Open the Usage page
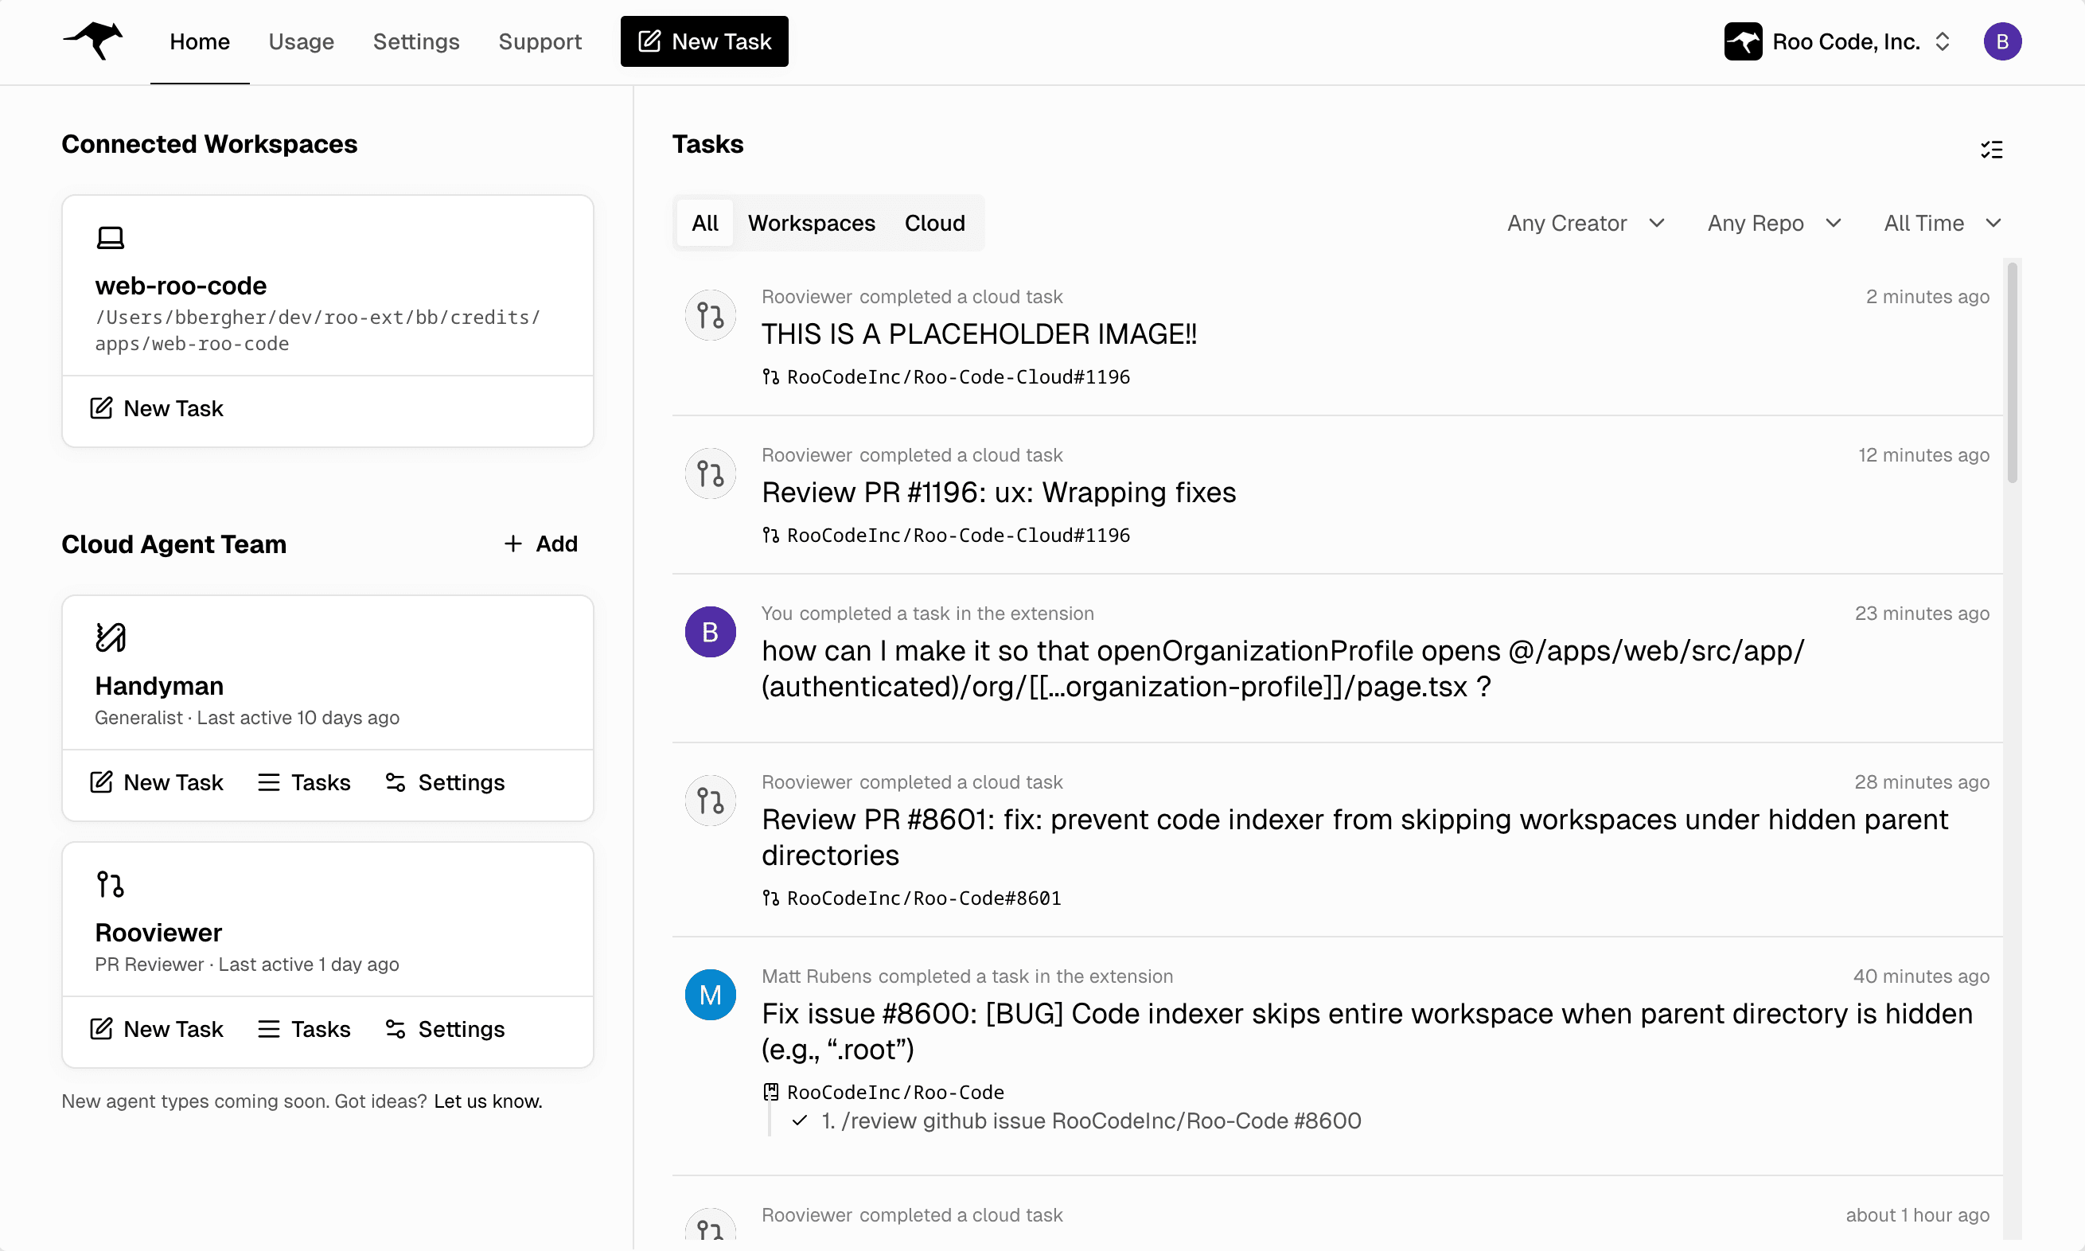 302,41
